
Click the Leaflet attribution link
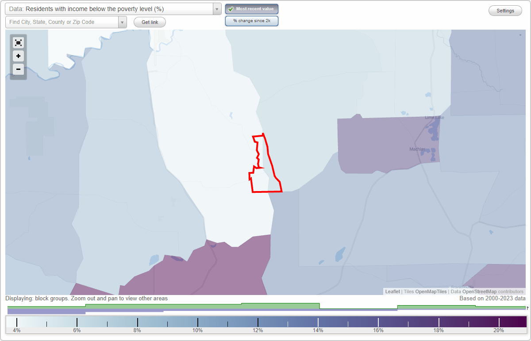tap(392, 291)
